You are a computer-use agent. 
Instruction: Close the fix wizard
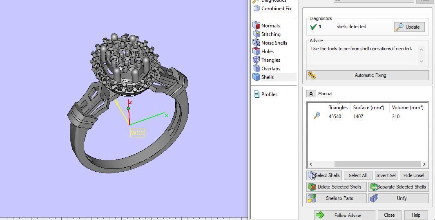coord(389,215)
